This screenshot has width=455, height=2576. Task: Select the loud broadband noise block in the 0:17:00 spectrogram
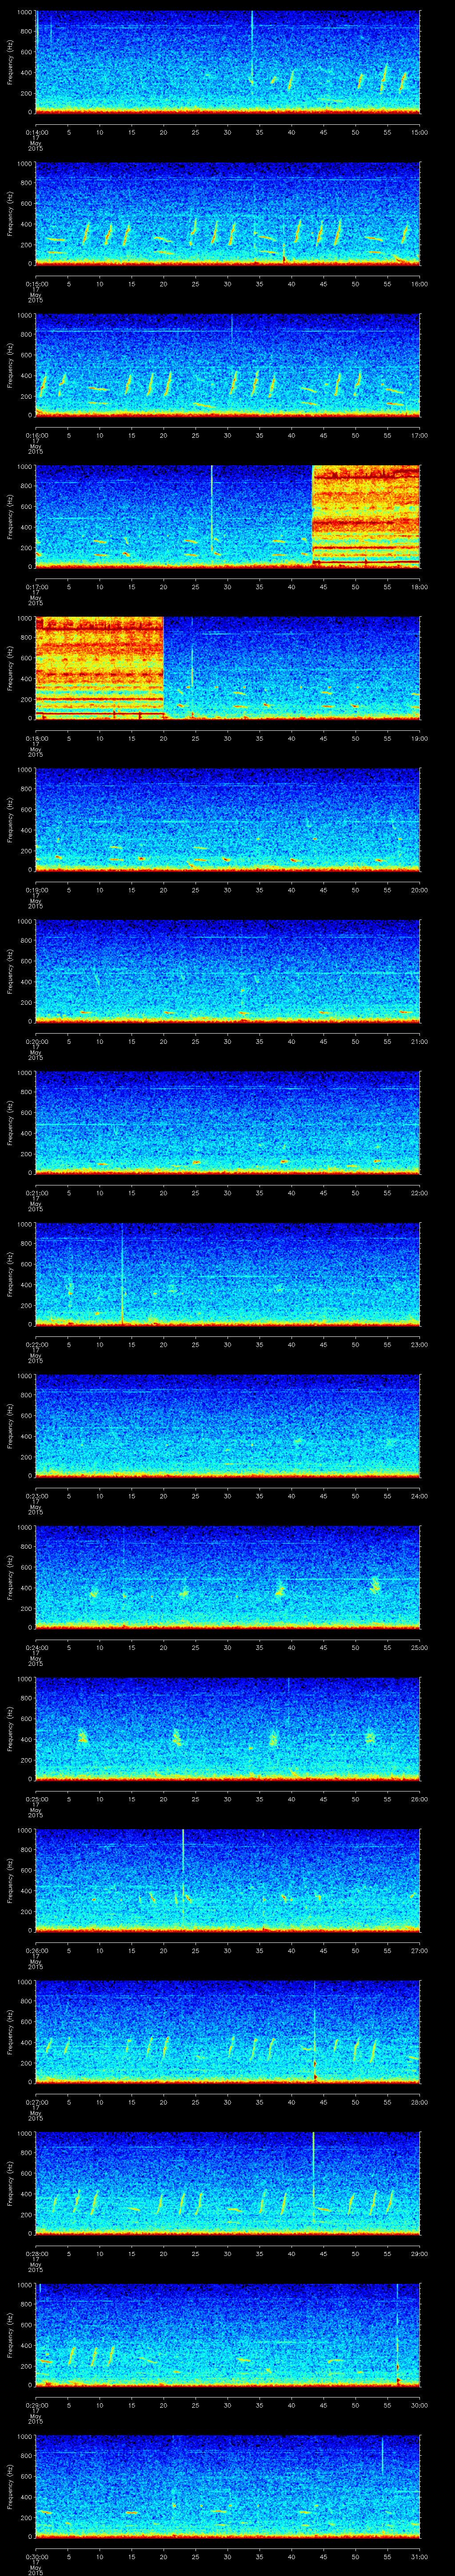(x=366, y=516)
